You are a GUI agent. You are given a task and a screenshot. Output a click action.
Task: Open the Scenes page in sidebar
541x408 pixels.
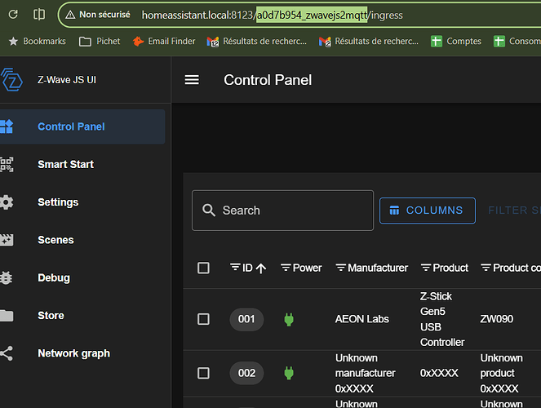point(55,240)
